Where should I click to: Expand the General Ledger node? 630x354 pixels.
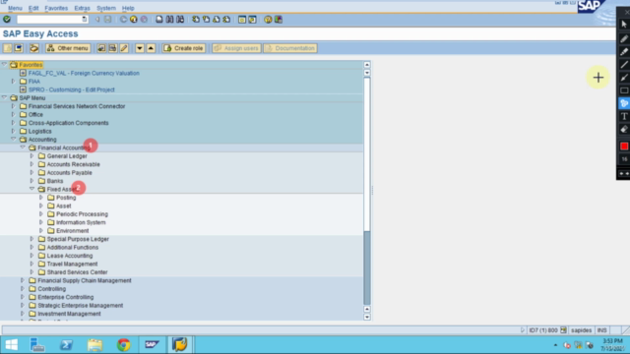[x=31, y=155]
